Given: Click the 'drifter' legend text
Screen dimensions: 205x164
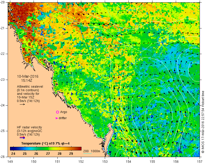Looking at the screenshot, I should point(63,118).
